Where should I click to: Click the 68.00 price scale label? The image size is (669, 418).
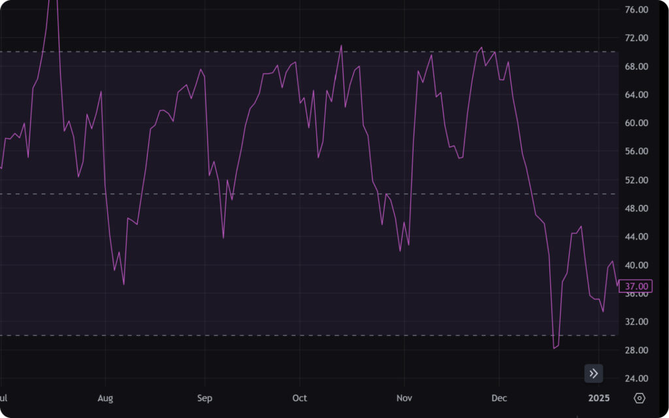[x=636, y=67]
